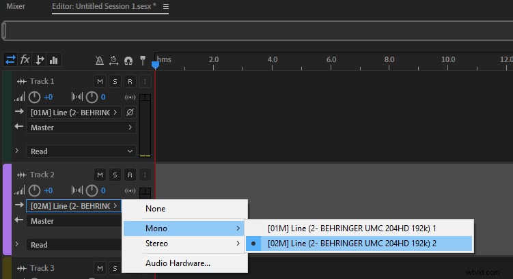Click the Track 2 name label

[42, 175]
